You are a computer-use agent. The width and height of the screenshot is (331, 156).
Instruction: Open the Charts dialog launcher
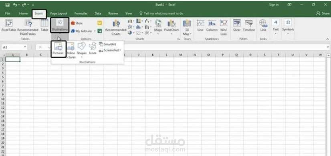click(x=178, y=39)
